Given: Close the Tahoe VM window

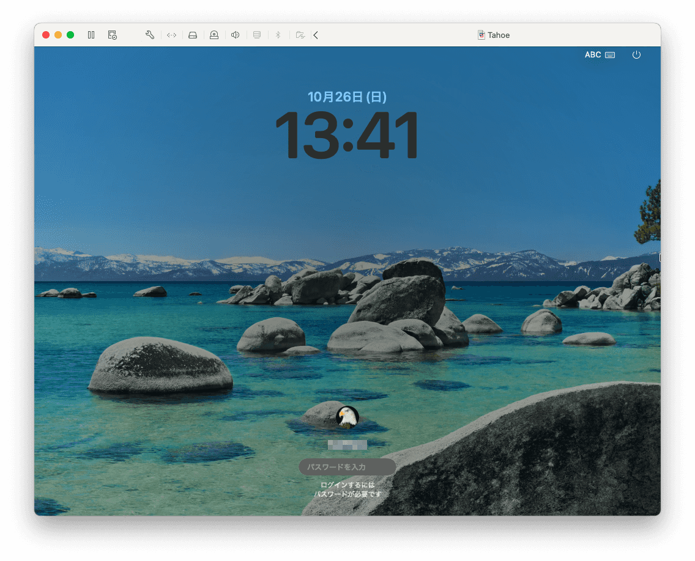Looking at the screenshot, I should [x=46, y=35].
